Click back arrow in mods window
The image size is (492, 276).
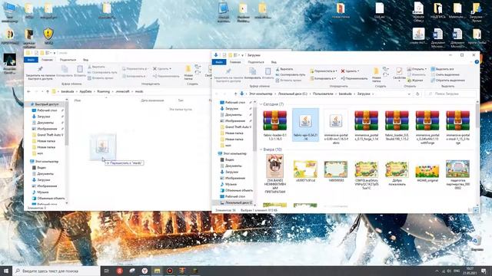pos(28,92)
